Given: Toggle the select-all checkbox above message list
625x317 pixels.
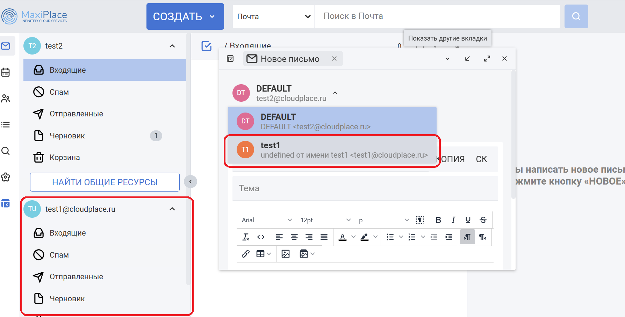Looking at the screenshot, I should click(207, 46).
